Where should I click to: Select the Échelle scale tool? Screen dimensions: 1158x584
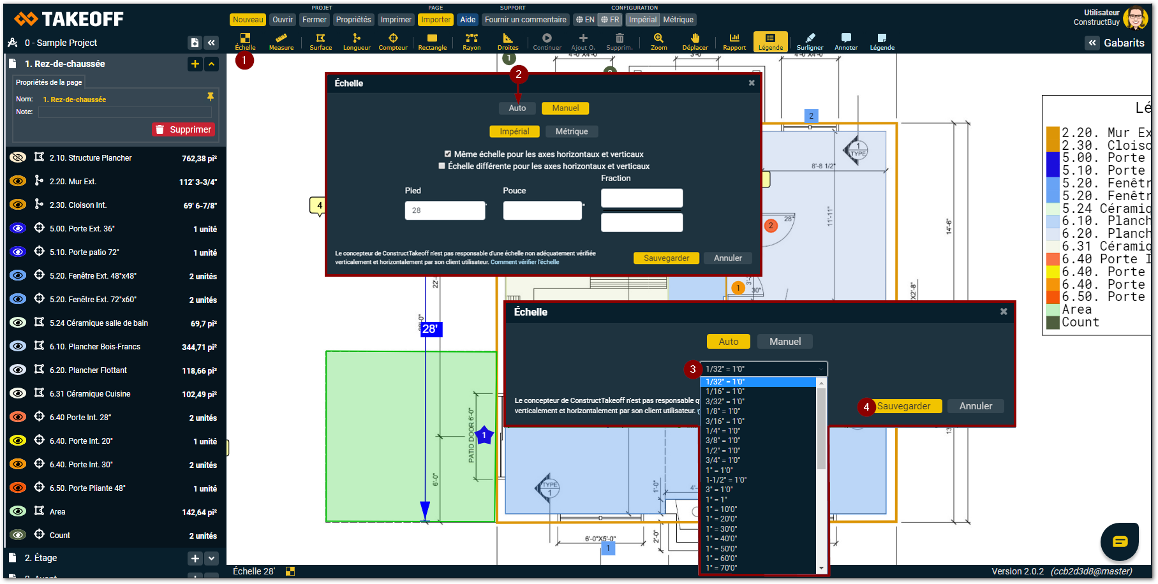(245, 41)
